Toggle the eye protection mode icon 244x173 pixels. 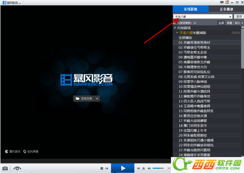(17, 168)
